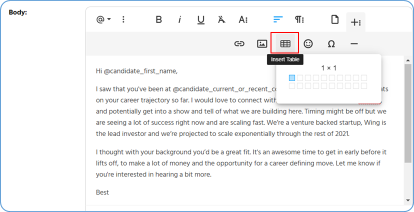Open the Omega special characters picker
The height and width of the screenshot is (212, 414).
(331, 44)
